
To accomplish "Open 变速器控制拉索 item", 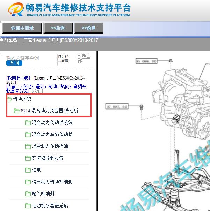I will click(48, 158).
